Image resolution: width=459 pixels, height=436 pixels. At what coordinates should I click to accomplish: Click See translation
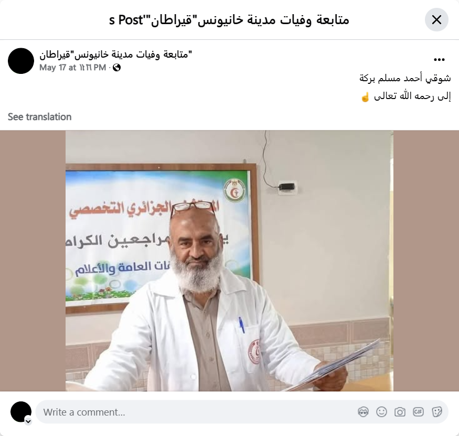pyautogui.click(x=39, y=117)
